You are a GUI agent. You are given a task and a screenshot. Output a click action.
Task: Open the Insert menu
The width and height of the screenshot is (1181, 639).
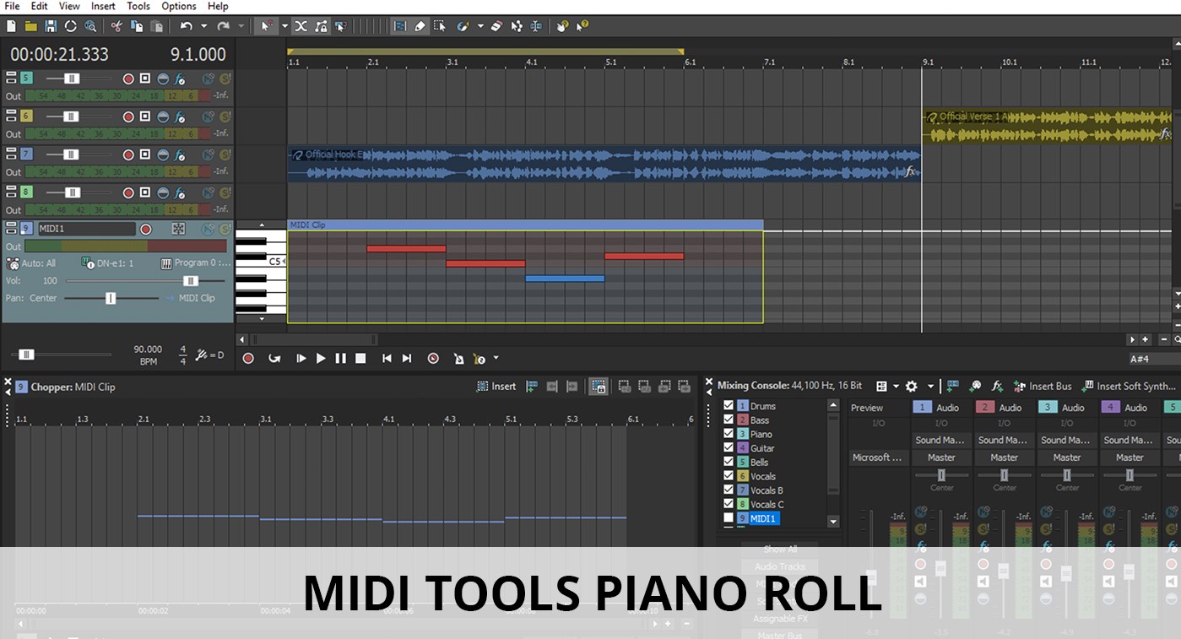coord(102,6)
